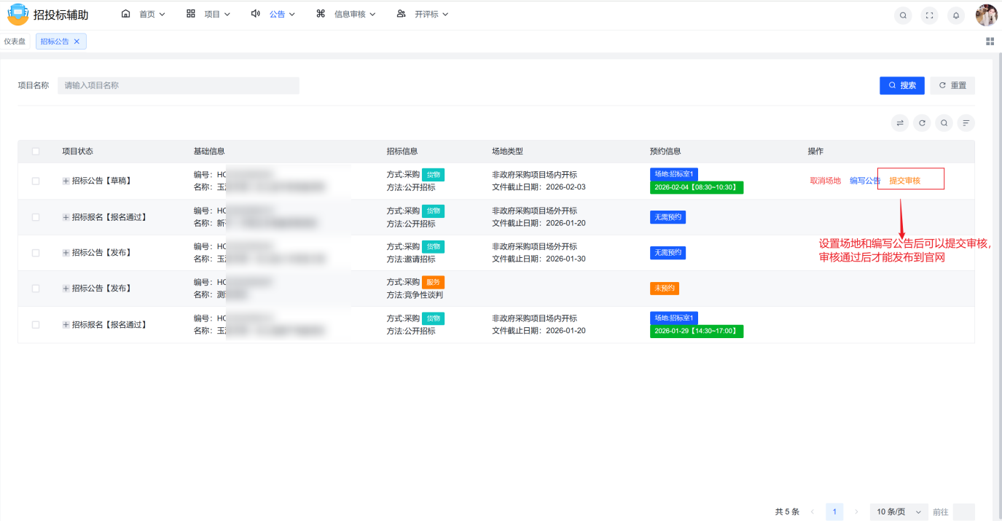Check the checkbox for the 招标报名【报名通过】 row
Viewport: 1002px width, 521px height.
tap(35, 216)
